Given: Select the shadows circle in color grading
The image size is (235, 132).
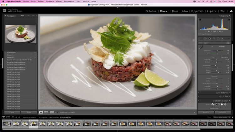Looking at the screenshot, I should coord(216,104).
